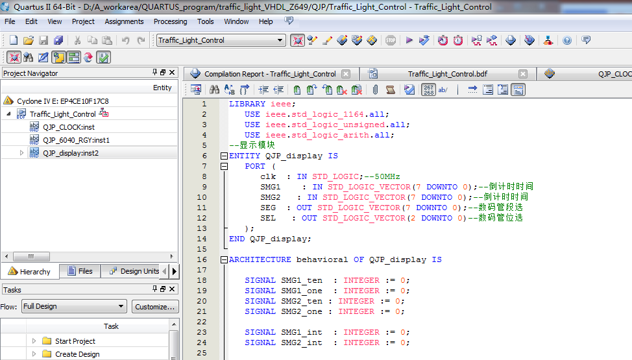Viewport: 632px width, 360px height.
Task: Click the Stop Processing icon
Action: [391, 40]
